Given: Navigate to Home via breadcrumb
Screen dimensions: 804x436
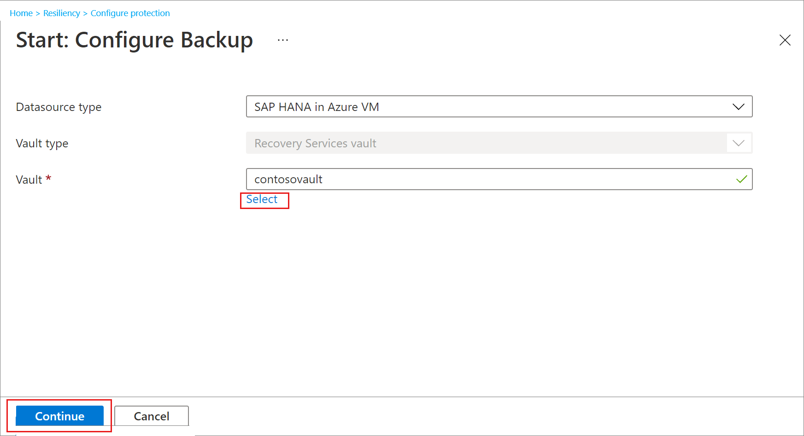Looking at the screenshot, I should 21,13.
